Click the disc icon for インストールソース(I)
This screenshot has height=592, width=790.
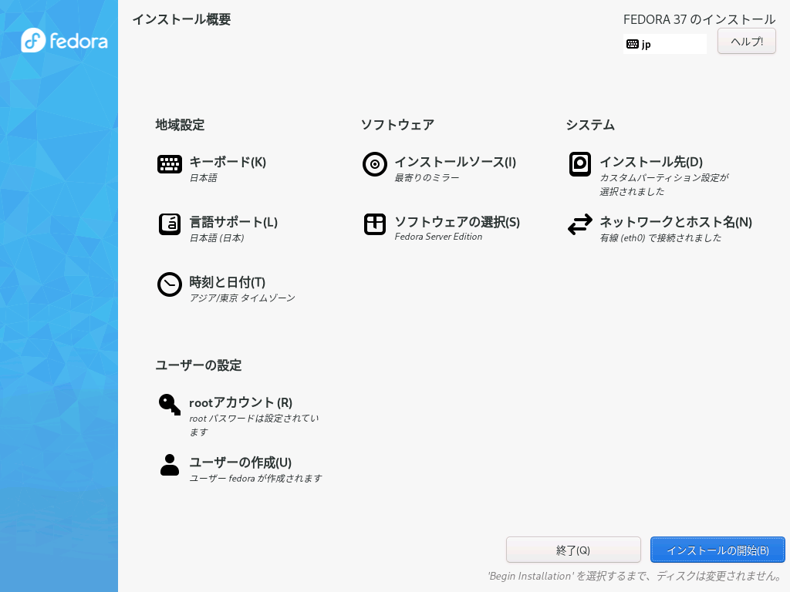374,164
